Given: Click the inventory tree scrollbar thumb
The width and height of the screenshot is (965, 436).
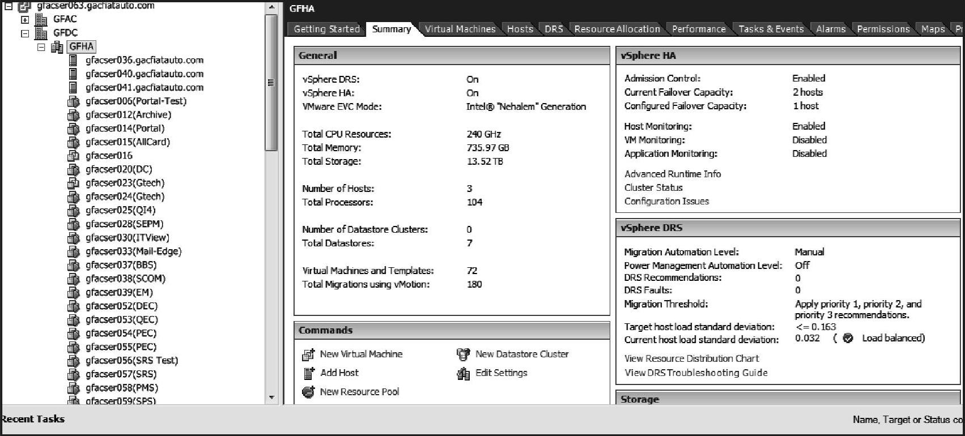Looking at the screenshot, I should [x=271, y=82].
